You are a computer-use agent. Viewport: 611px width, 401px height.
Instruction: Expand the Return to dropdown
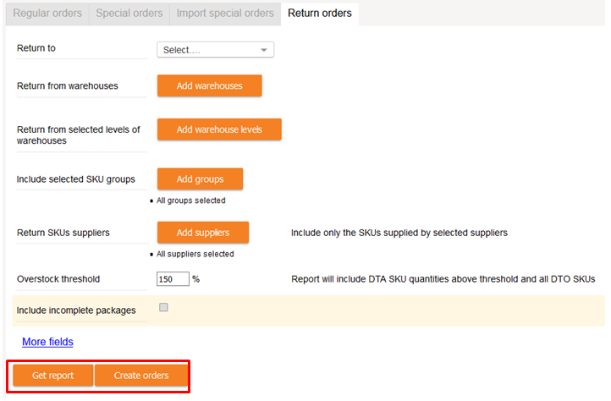[215, 50]
